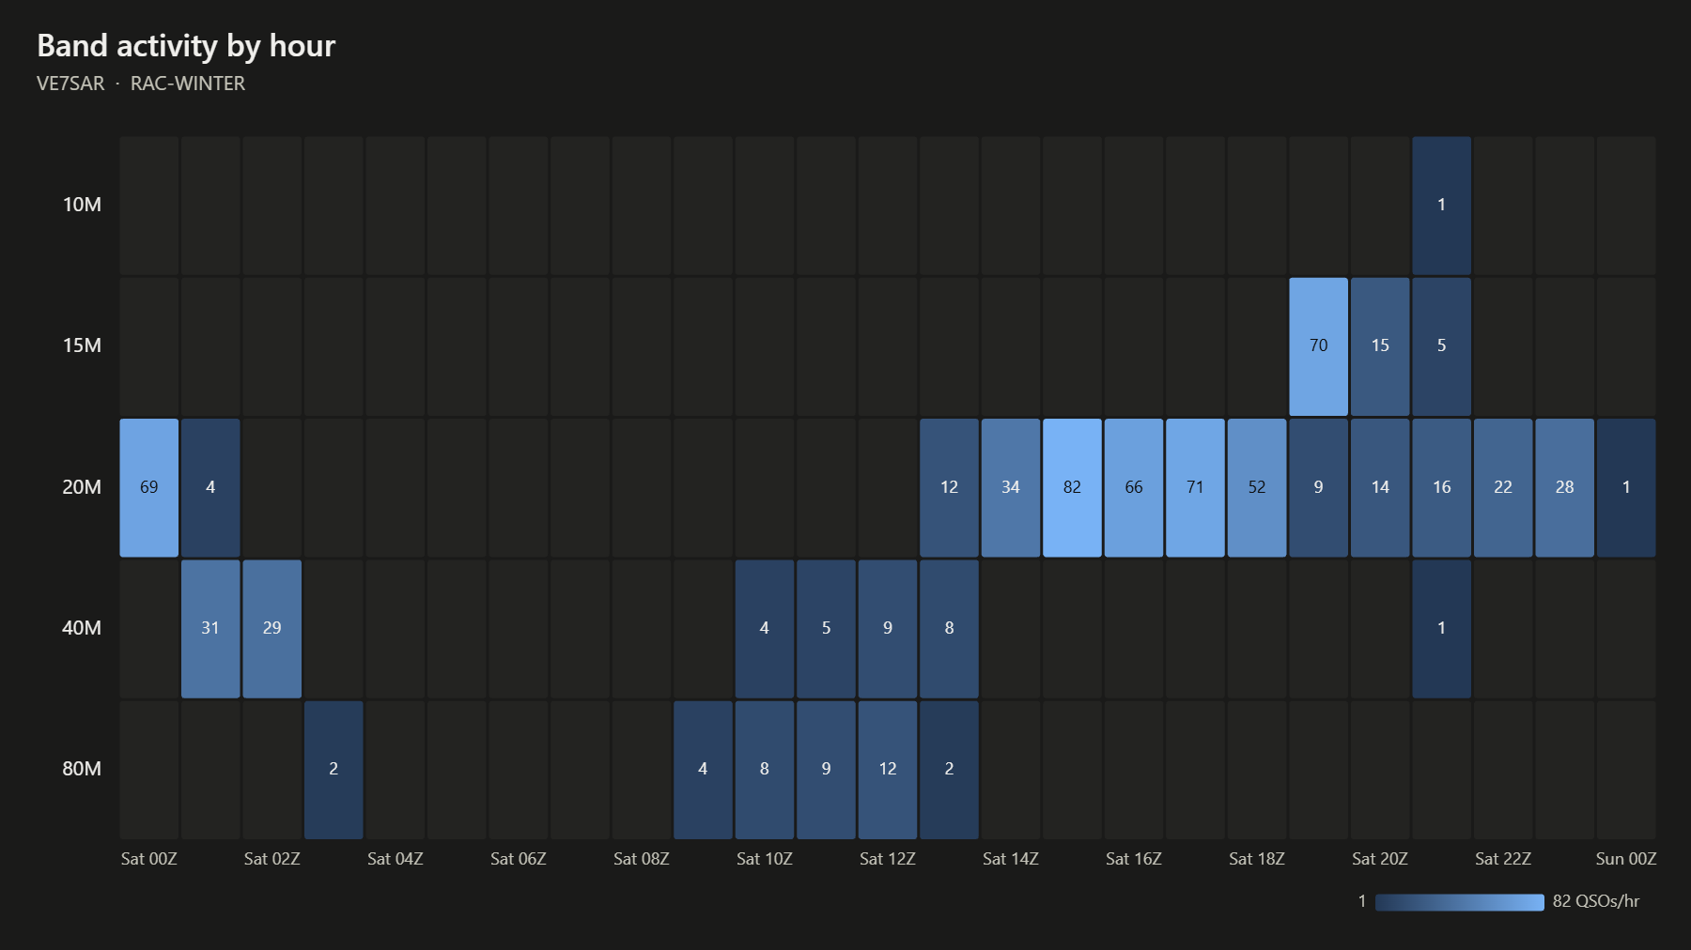
Task: Click the color gradient legend bar
Action: [1459, 902]
